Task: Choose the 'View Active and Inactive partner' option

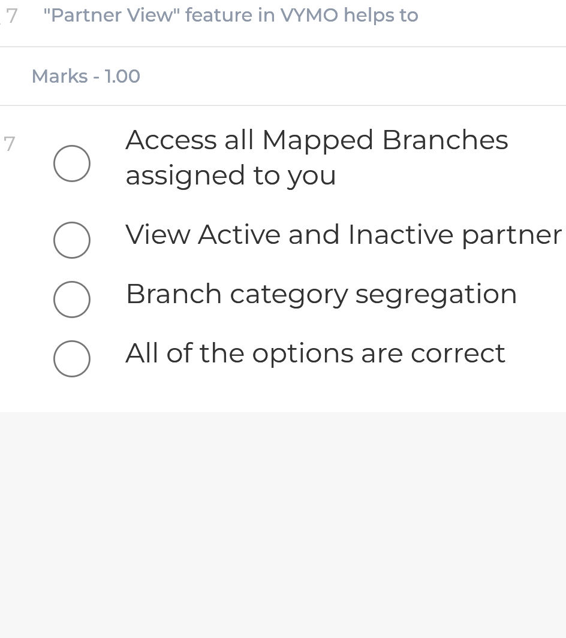Action: (72, 240)
